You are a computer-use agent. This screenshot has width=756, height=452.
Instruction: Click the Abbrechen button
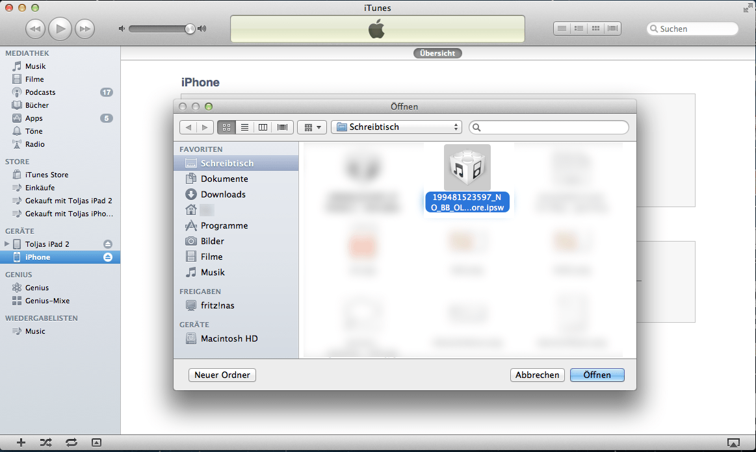coord(537,375)
